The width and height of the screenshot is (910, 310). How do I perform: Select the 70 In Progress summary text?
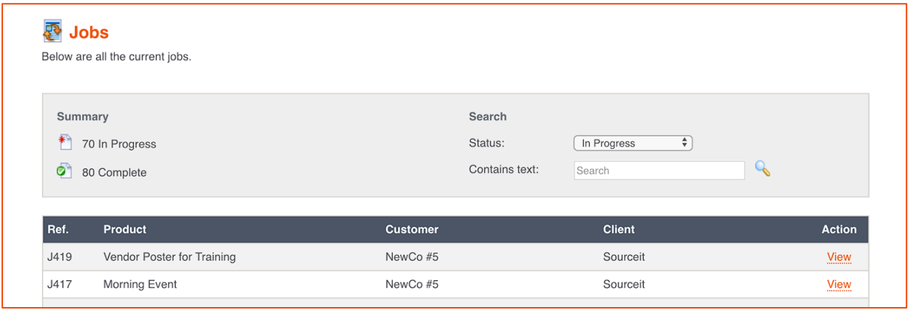(119, 144)
